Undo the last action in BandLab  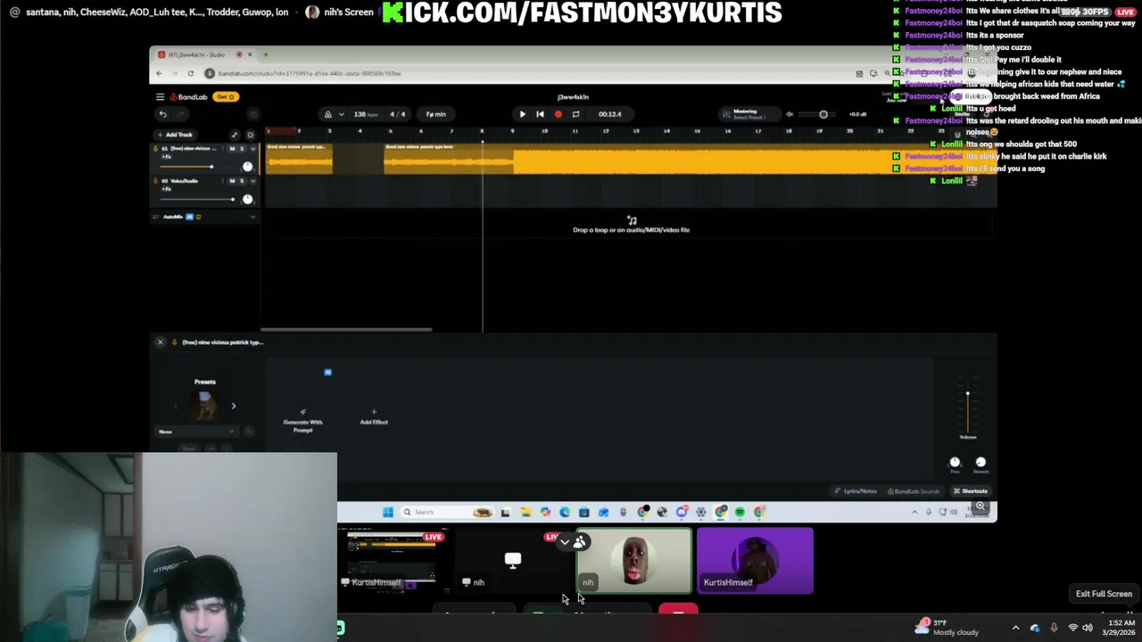[162, 114]
